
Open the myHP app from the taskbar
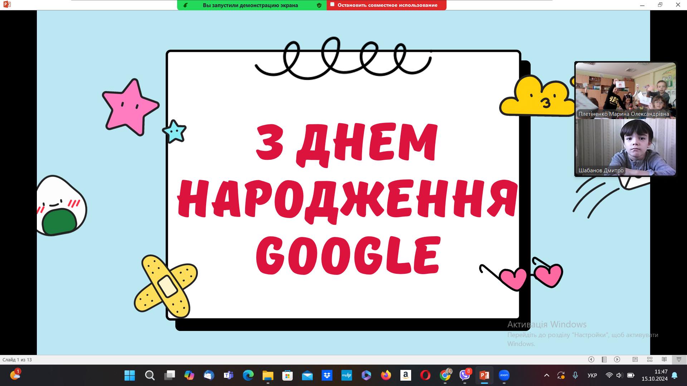346,375
